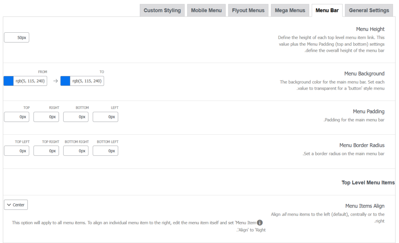
Task: Open the Mobile Menu tab
Action: point(206,11)
